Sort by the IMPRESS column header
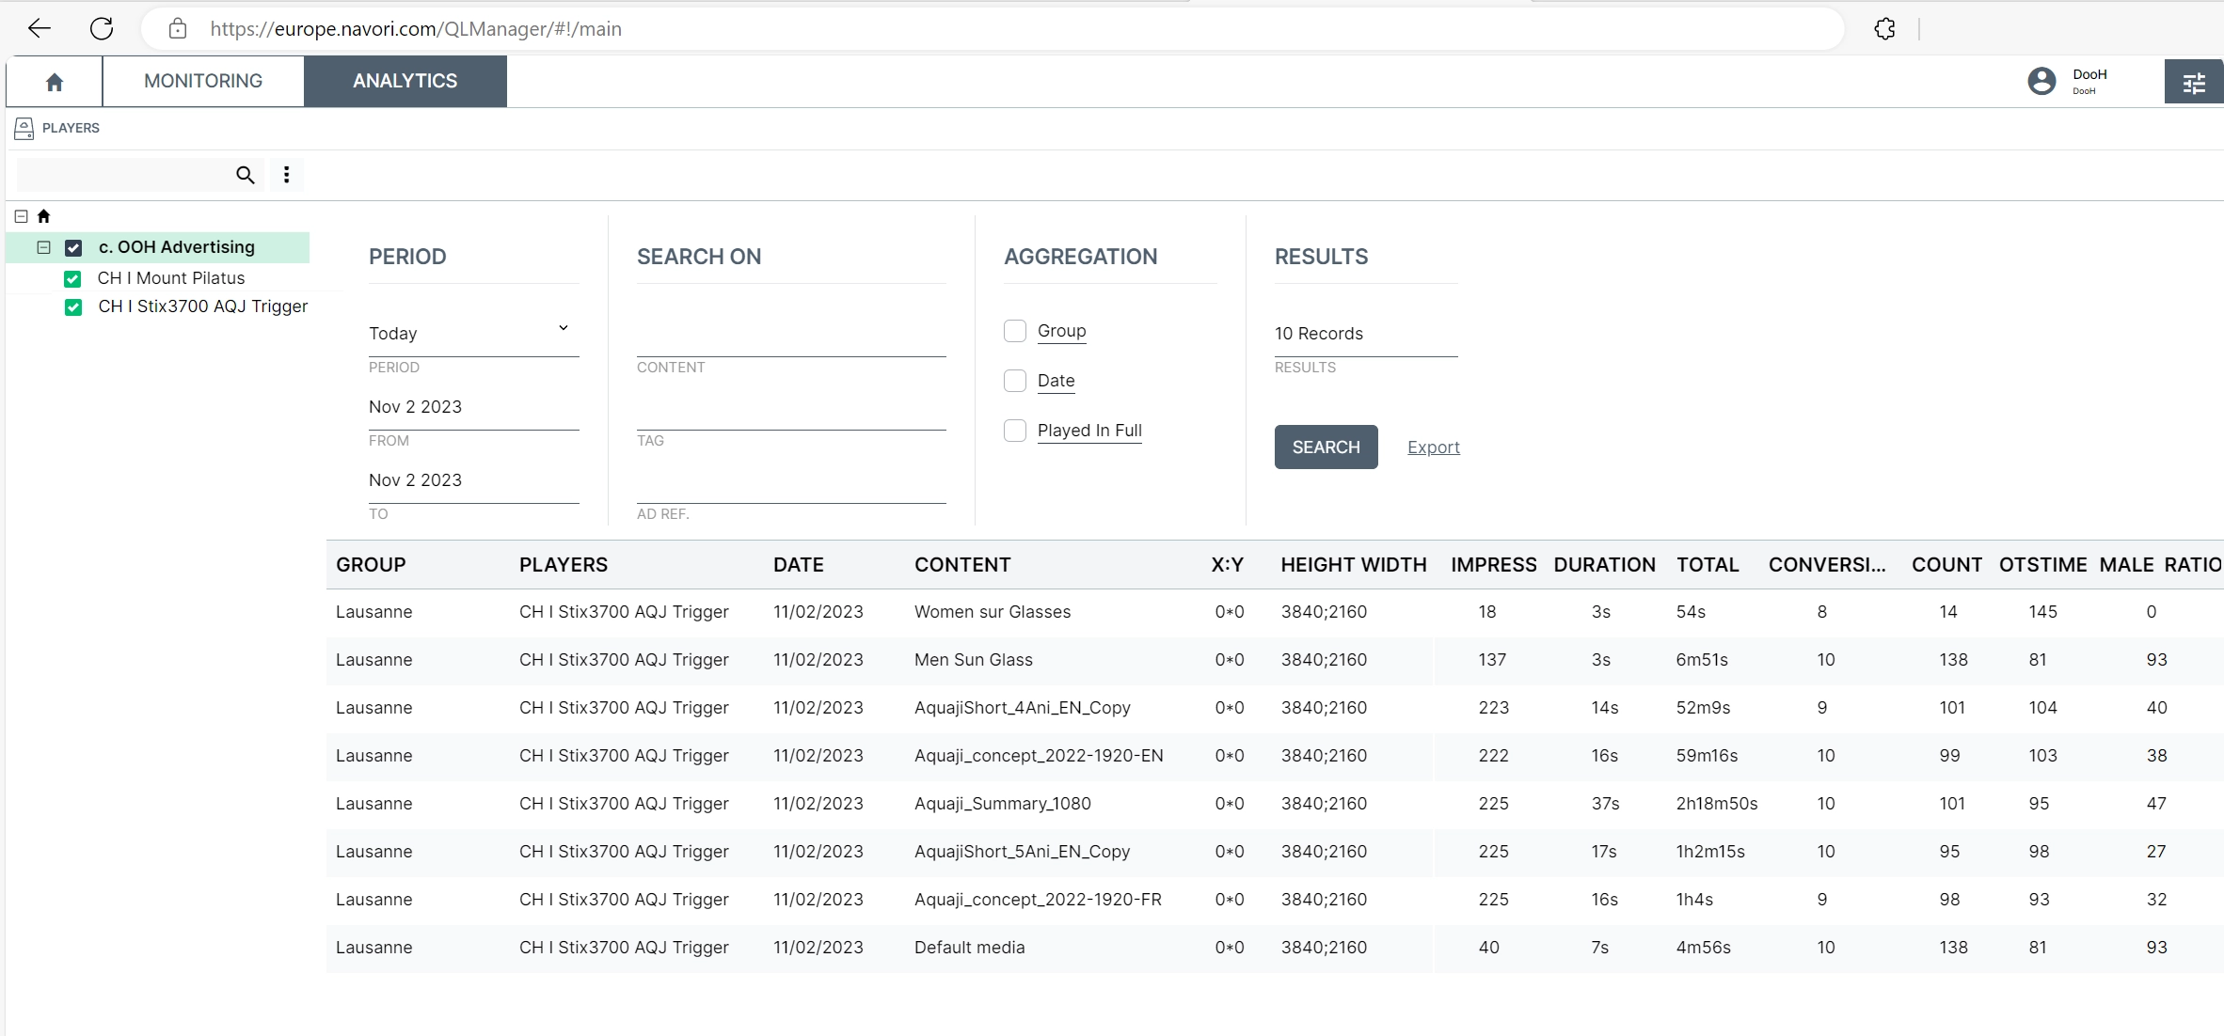 pyautogui.click(x=1494, y=565)
